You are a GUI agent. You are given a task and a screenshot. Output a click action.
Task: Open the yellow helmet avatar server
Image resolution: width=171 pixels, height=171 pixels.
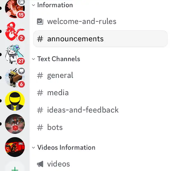coord(15,101)
